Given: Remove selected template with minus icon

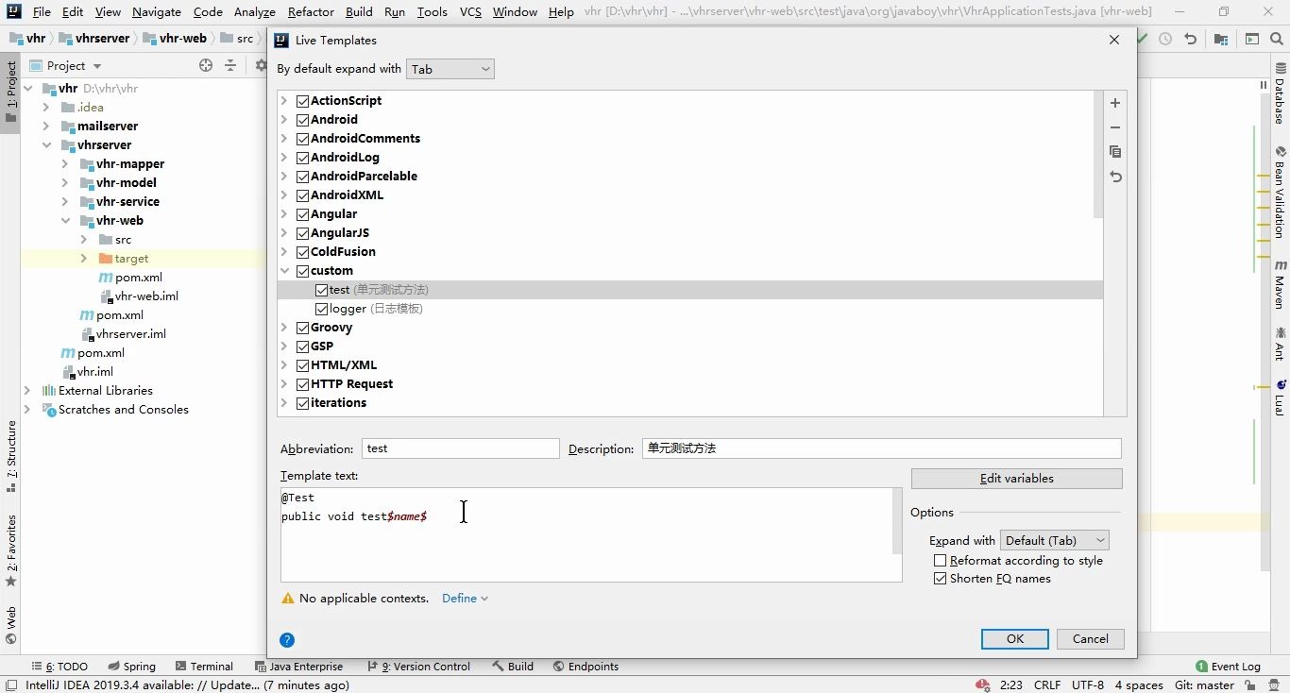Looking at the screenshot, I should tap(1115, 127).
